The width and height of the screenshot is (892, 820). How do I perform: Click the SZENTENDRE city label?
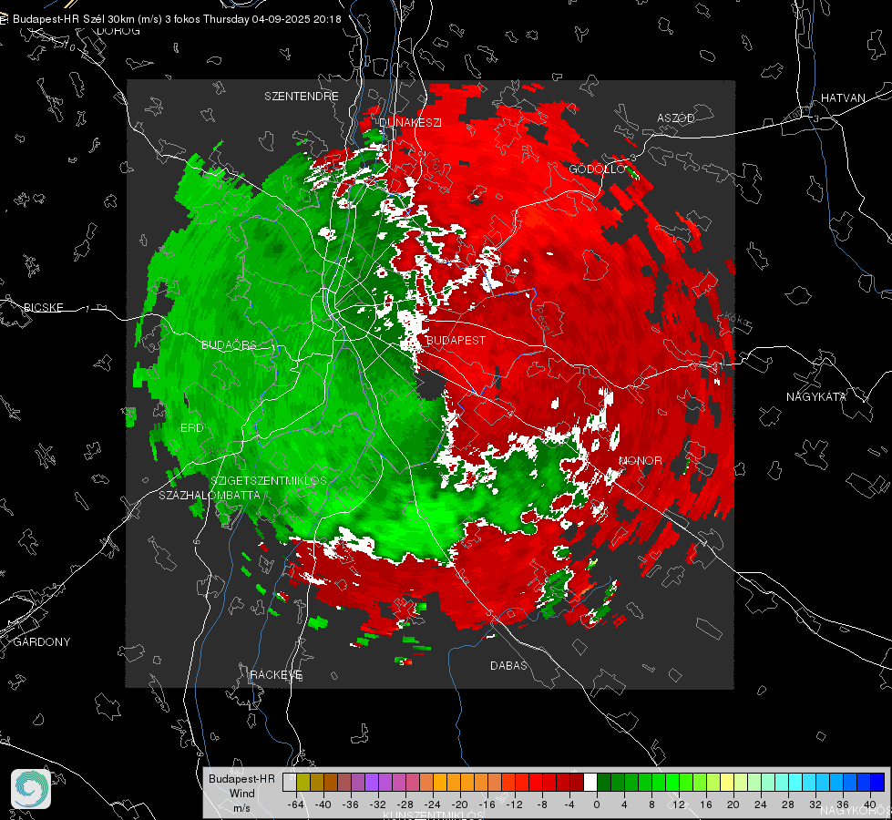pyautogui.click(x=302, y=97)
